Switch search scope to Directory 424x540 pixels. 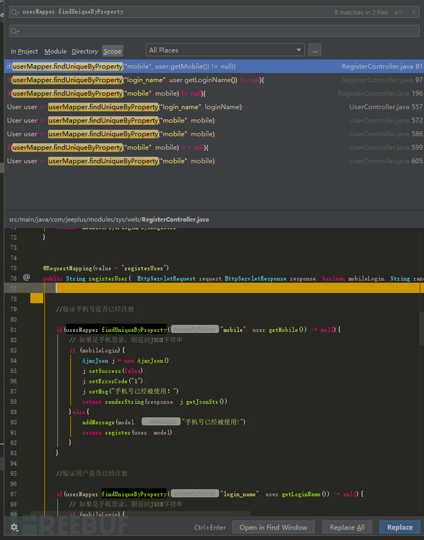coord(85,52)
